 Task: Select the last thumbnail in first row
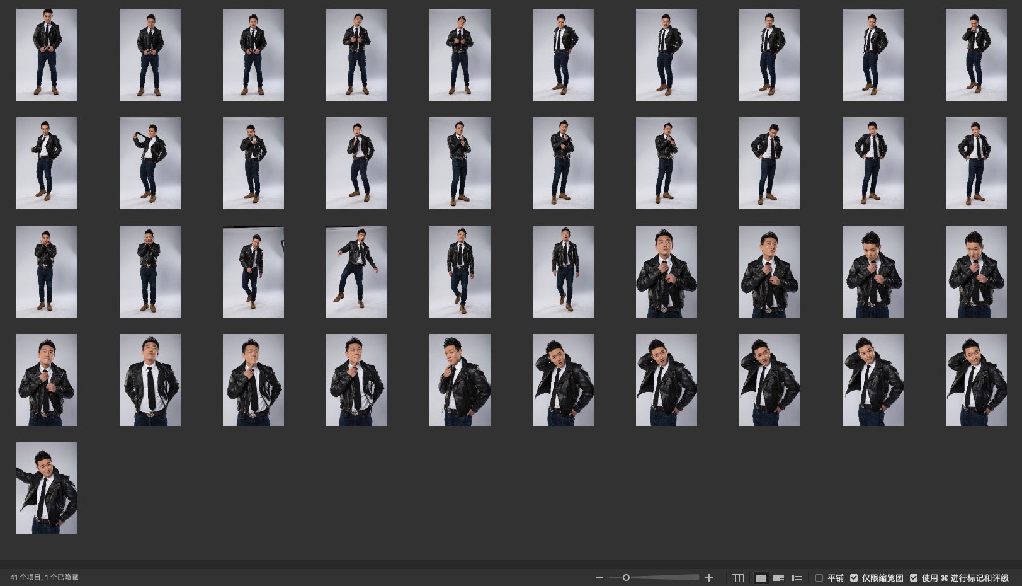(975, 55)
